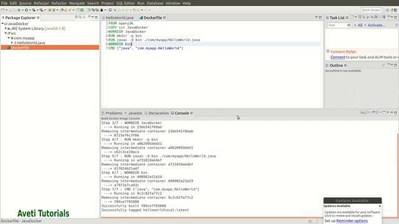Switch to the HelloWorld.java editor tab
The image size is (399, 224).
tap(119, 17)
